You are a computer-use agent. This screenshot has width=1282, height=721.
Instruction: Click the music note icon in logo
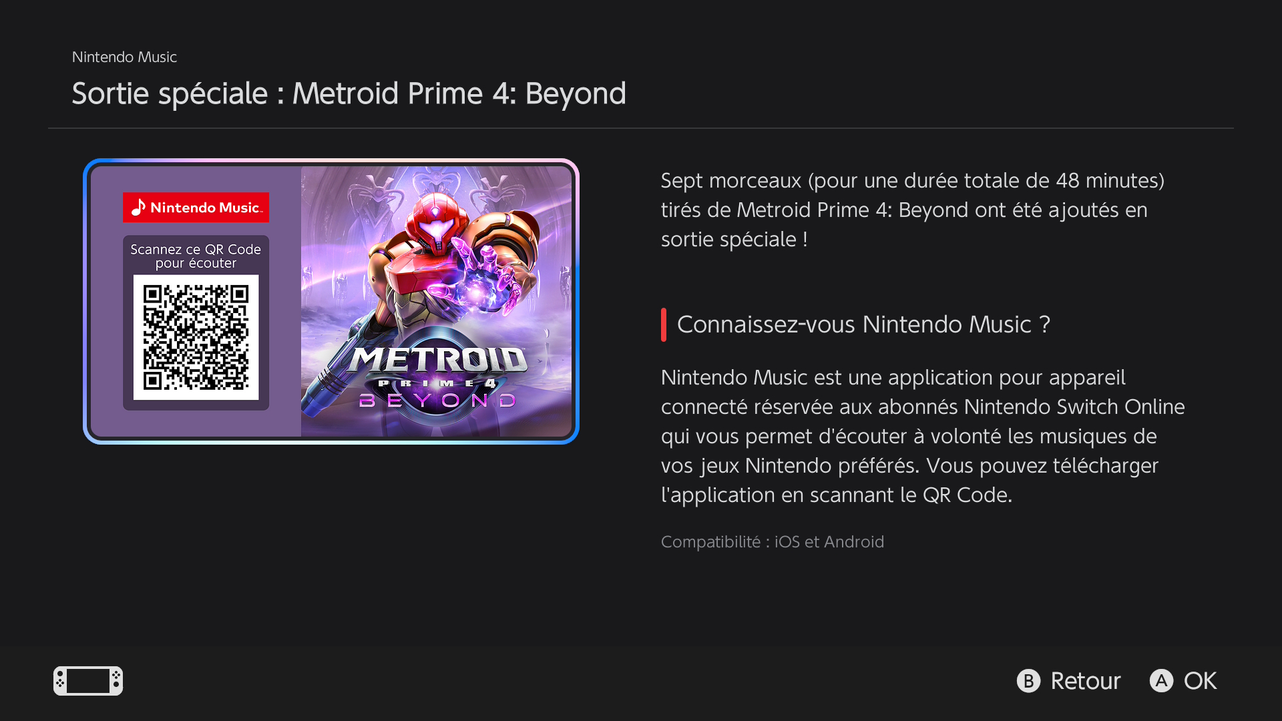coord(138,208)
